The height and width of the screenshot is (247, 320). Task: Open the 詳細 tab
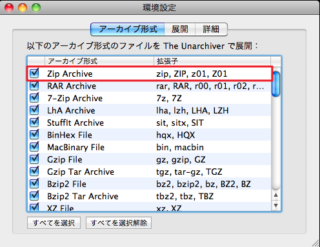[211, 29]
